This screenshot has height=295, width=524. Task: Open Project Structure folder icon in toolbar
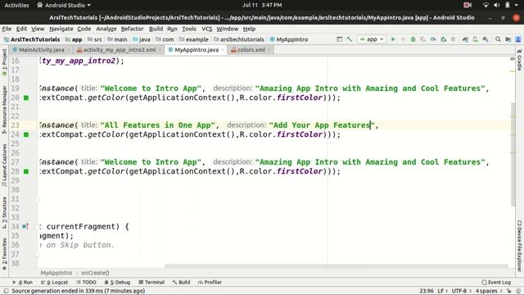[508, 39]
